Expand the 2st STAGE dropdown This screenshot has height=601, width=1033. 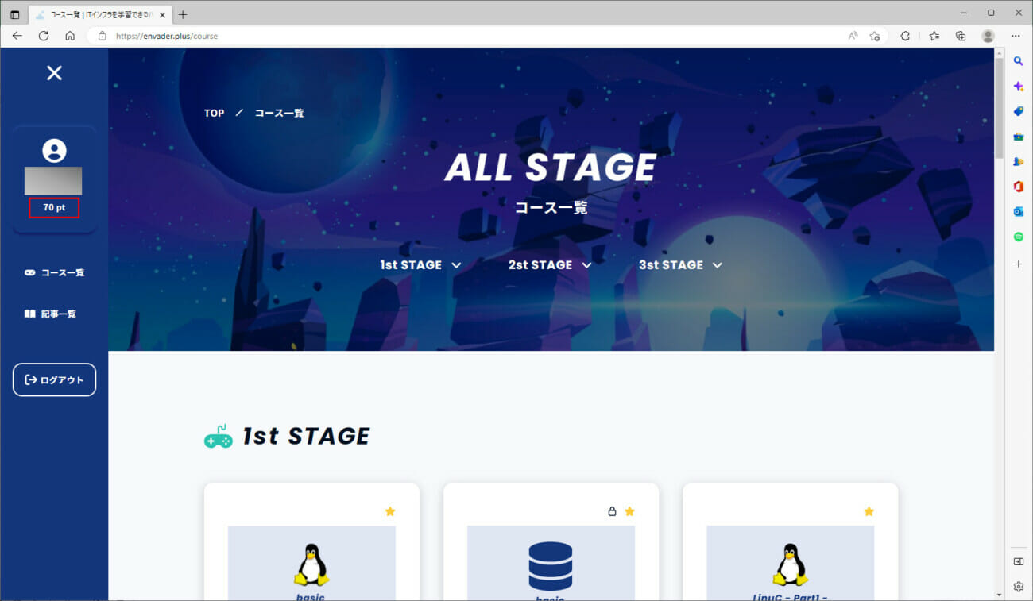coord(550,265)
